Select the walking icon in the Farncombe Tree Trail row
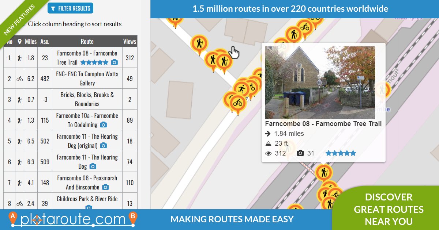The image size is (439, 230). coord(20,57)
